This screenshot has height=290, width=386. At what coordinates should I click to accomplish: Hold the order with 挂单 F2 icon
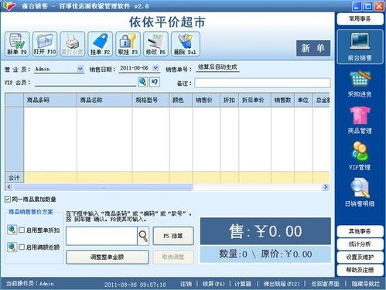coord(101,44)
